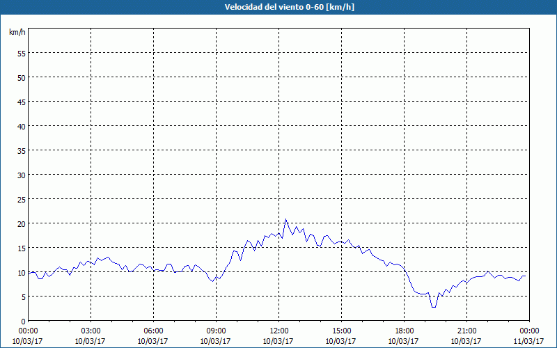Click the y-axis value 50
The image size is (557, 348).
pos(22,78)
